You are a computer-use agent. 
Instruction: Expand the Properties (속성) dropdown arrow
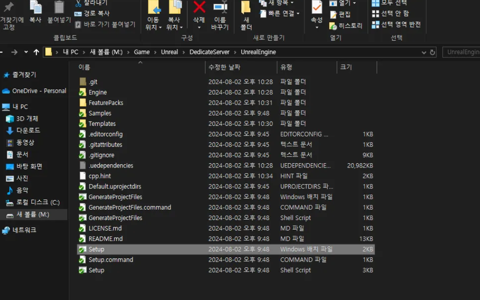[317, 27]
